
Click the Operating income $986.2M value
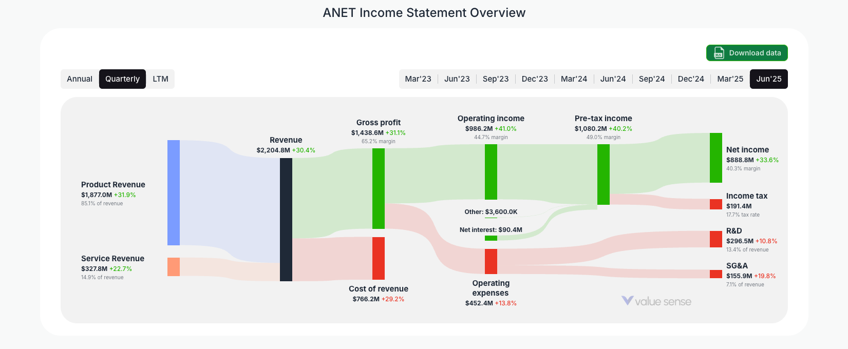(x=479, y=129)
